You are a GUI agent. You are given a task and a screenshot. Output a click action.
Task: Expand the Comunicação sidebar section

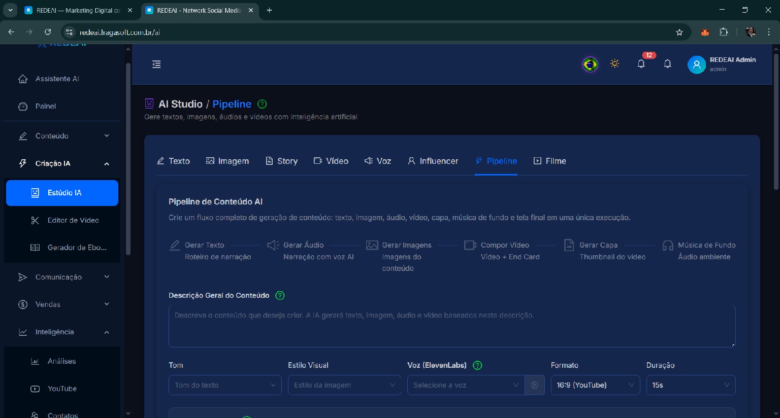[x=62, y=277]
